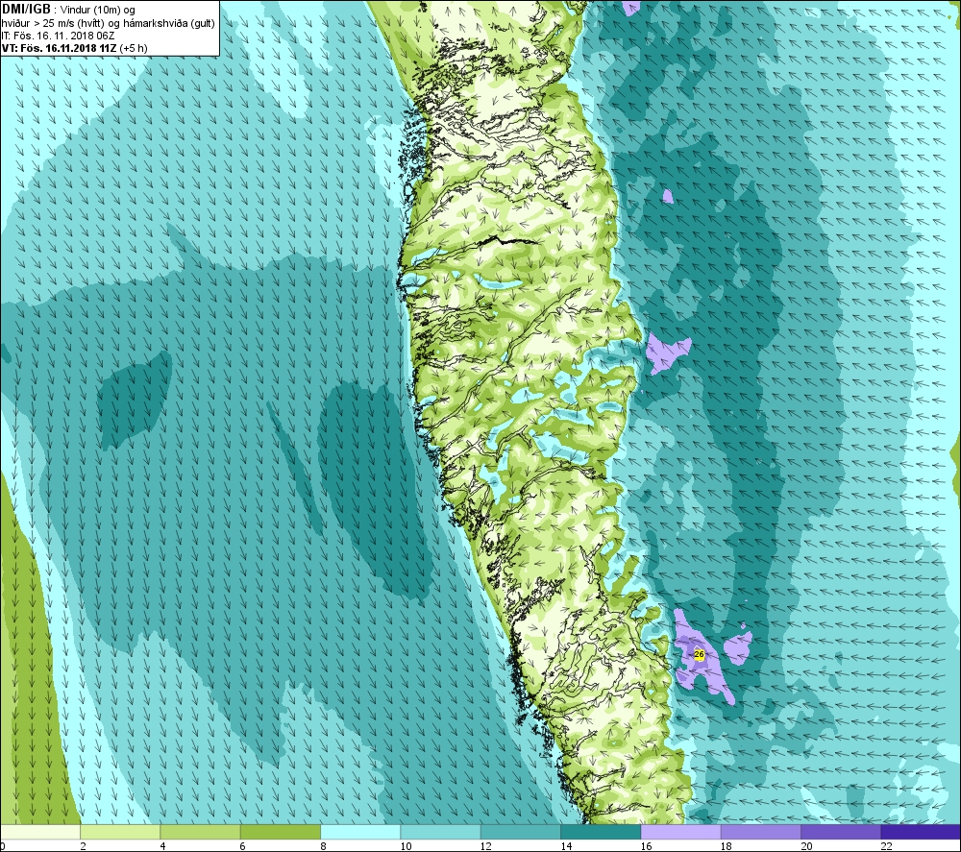Click the scale number 12

pyautogui.click(x=486, y=846)
